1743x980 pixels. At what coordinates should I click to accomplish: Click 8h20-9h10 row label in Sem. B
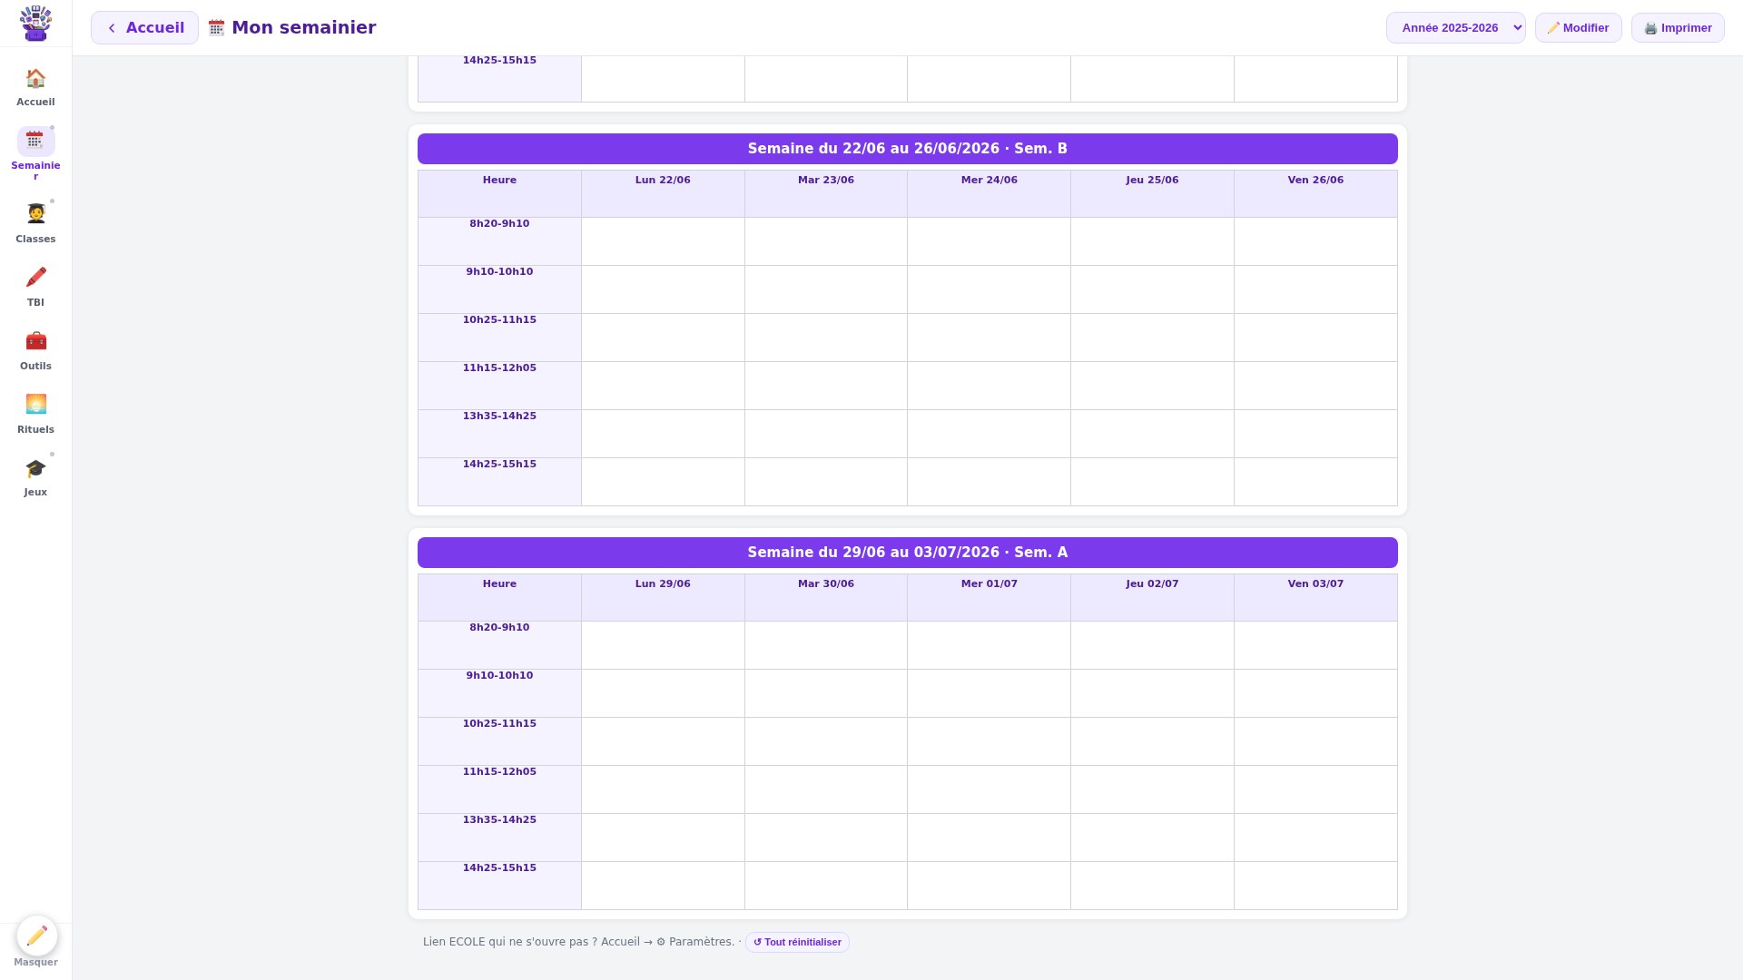coord(499,241)
